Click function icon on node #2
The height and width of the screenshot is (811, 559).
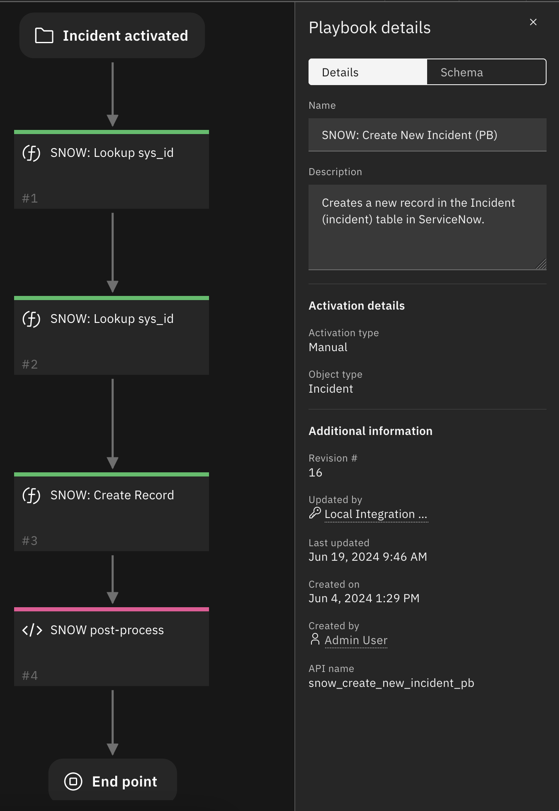pos(32,319)
